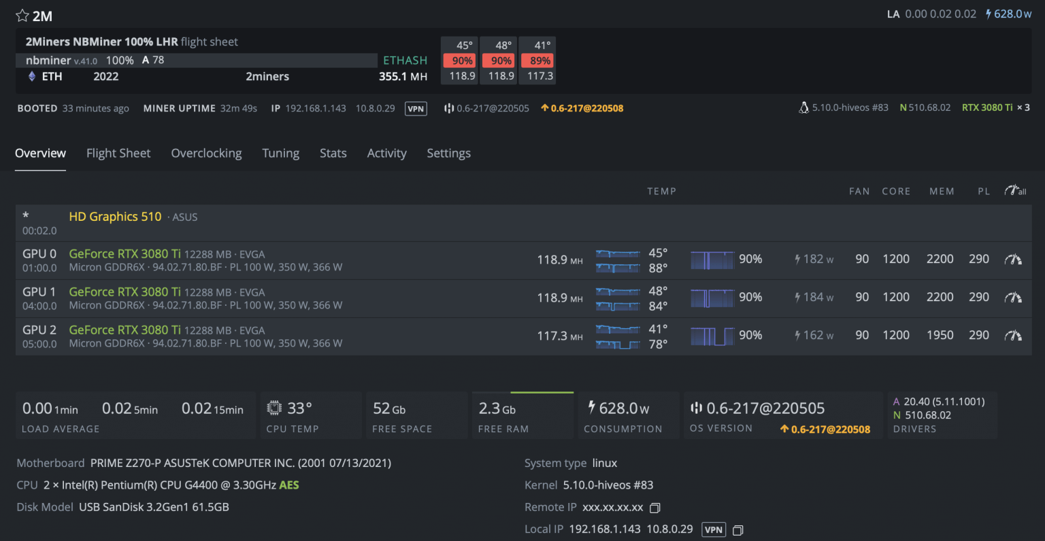Open the Settings tab
This screenshot has height=541, width=1045.
click(x=448, y=153)
